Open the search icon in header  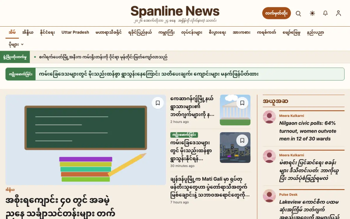(x=298, y=13)
